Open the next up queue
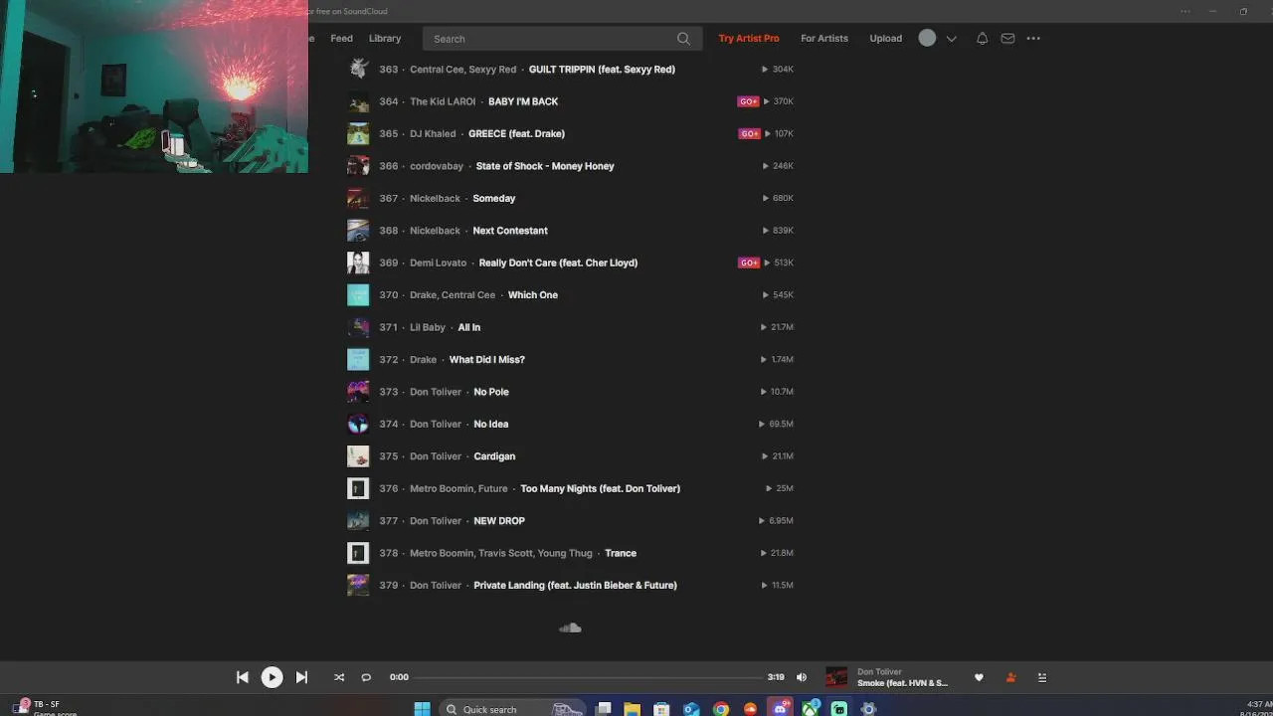The width and height of the screenshot is (1273, 716). point(1042,677)
